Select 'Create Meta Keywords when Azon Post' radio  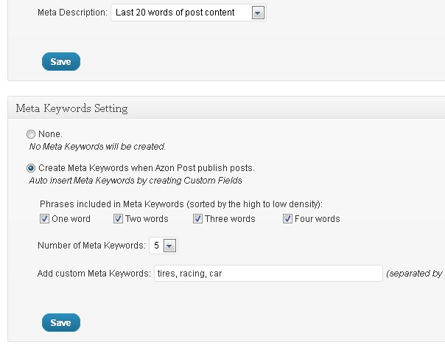tap(31, 168)
